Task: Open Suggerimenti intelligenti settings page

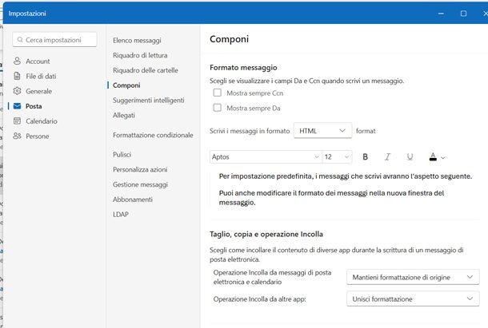Action: click(x=149, y=100)
